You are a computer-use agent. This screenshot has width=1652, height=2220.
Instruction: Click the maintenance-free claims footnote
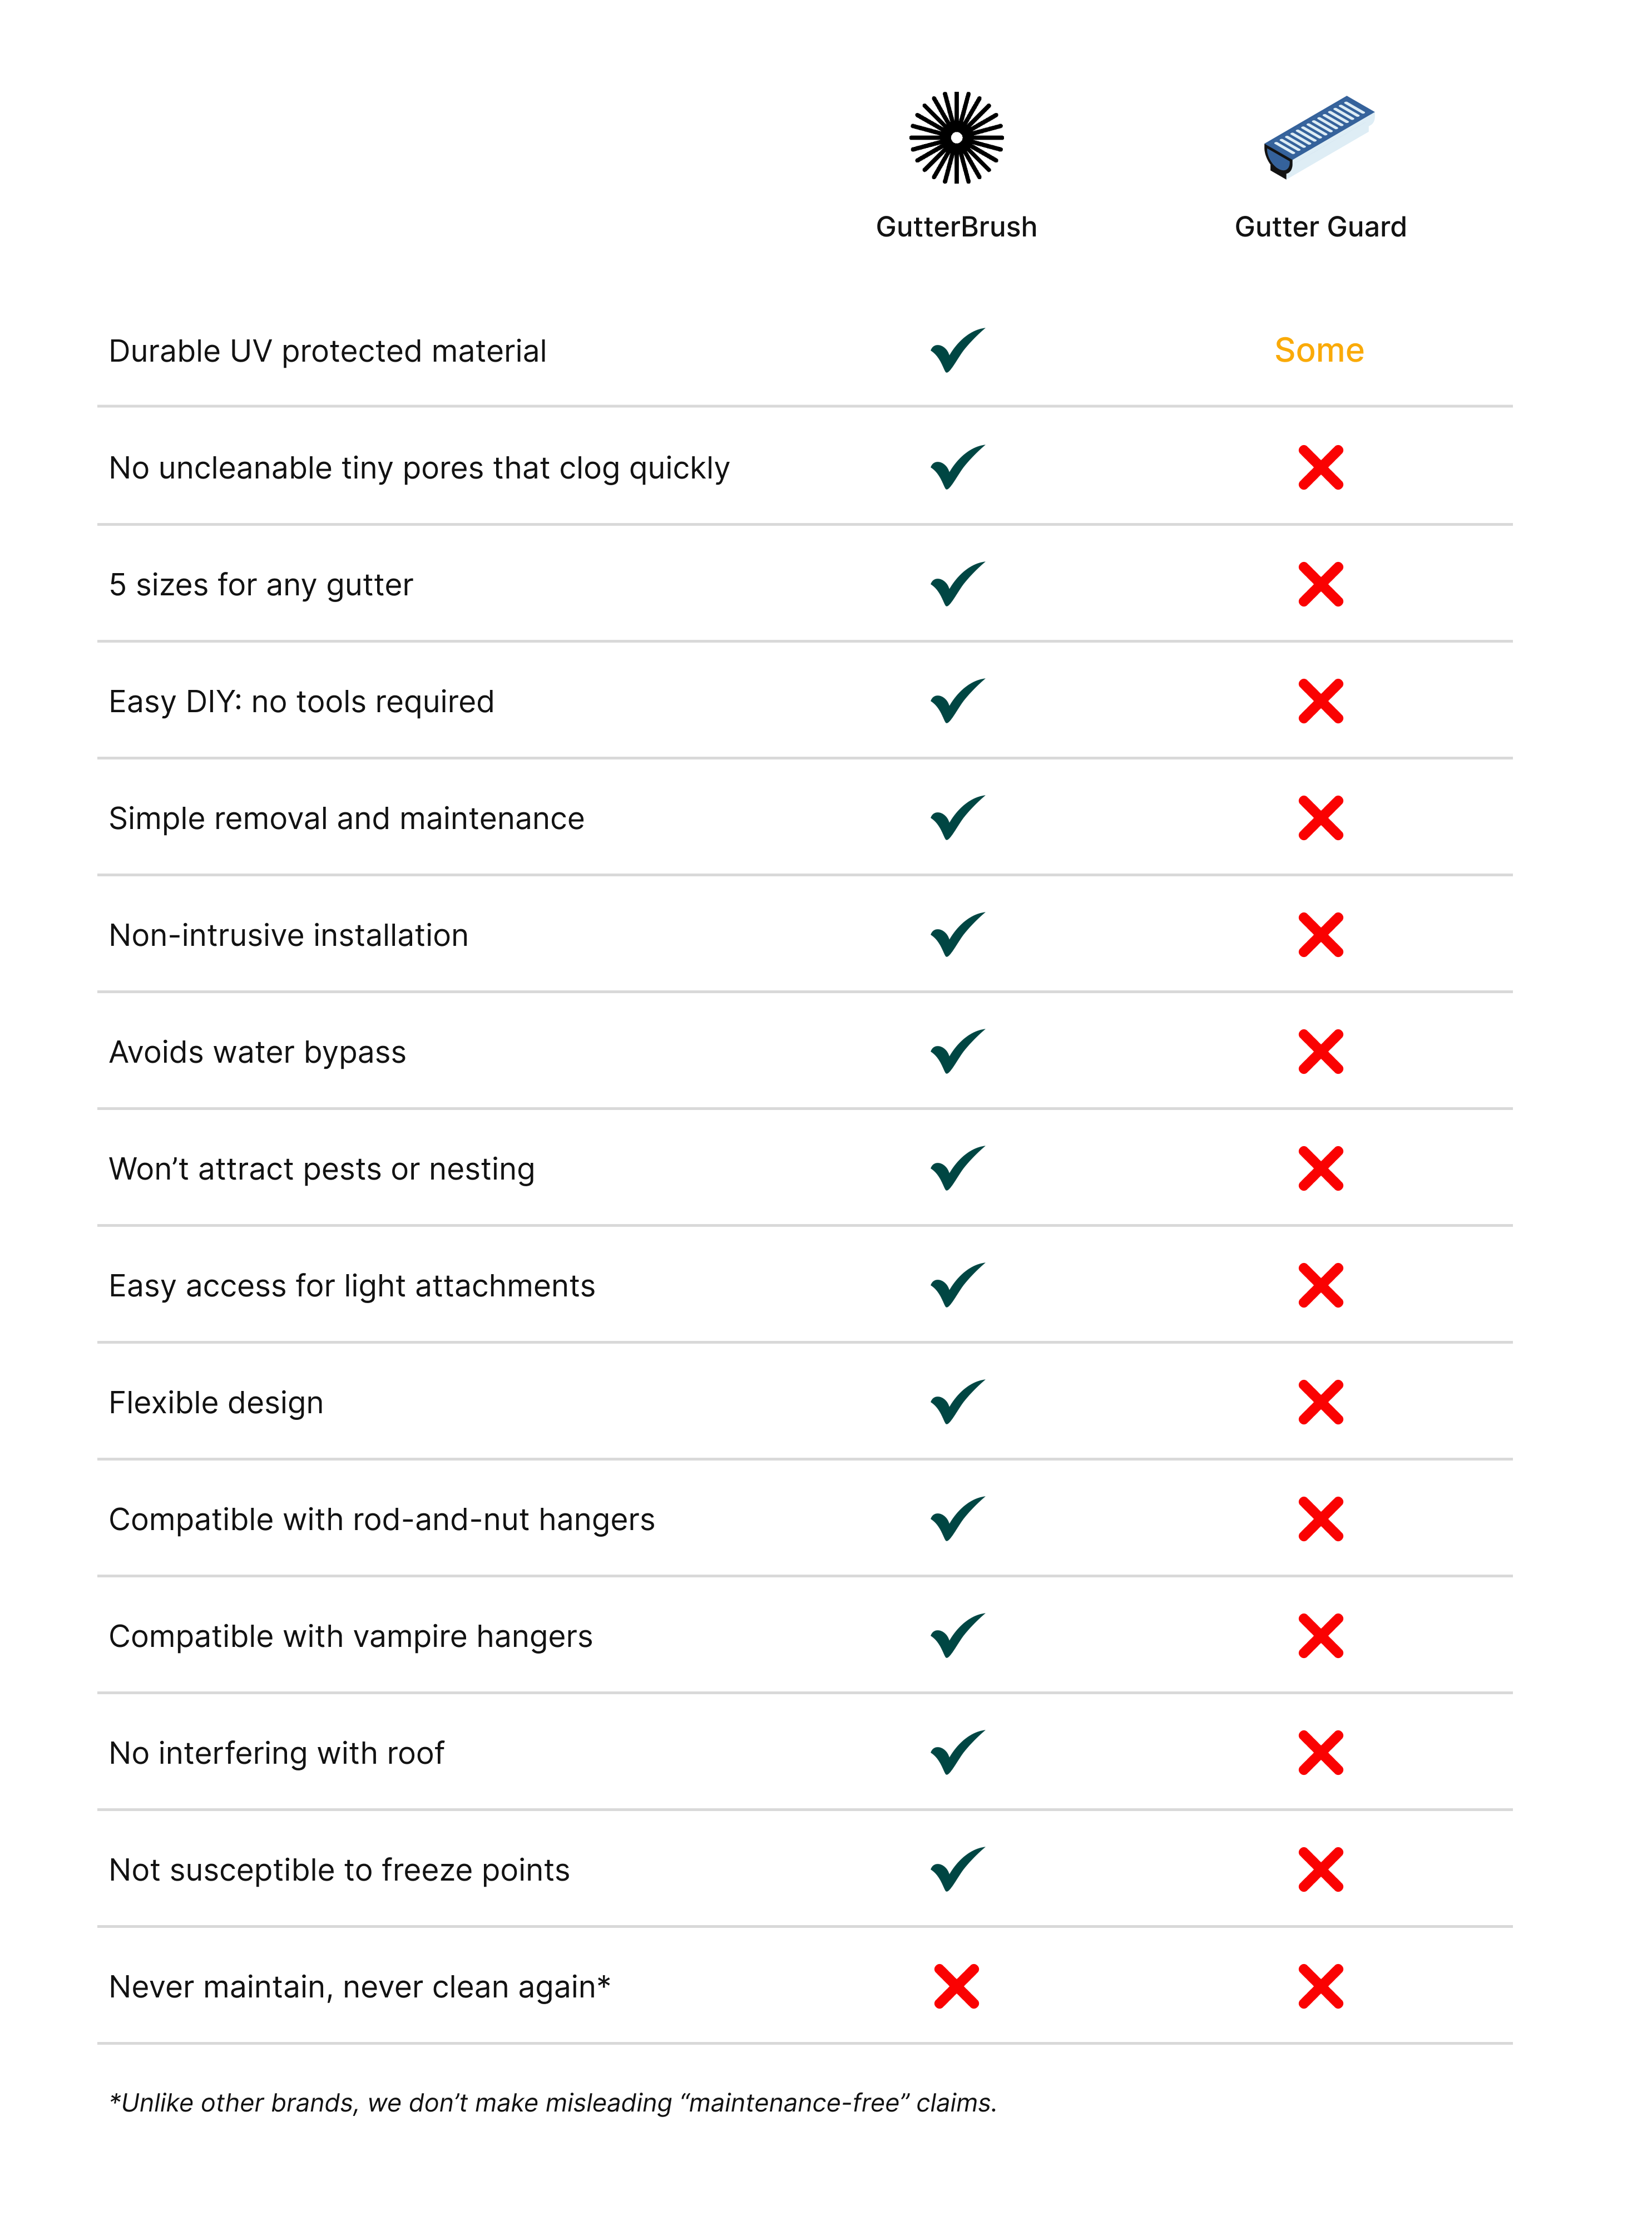click(552, 2103)
